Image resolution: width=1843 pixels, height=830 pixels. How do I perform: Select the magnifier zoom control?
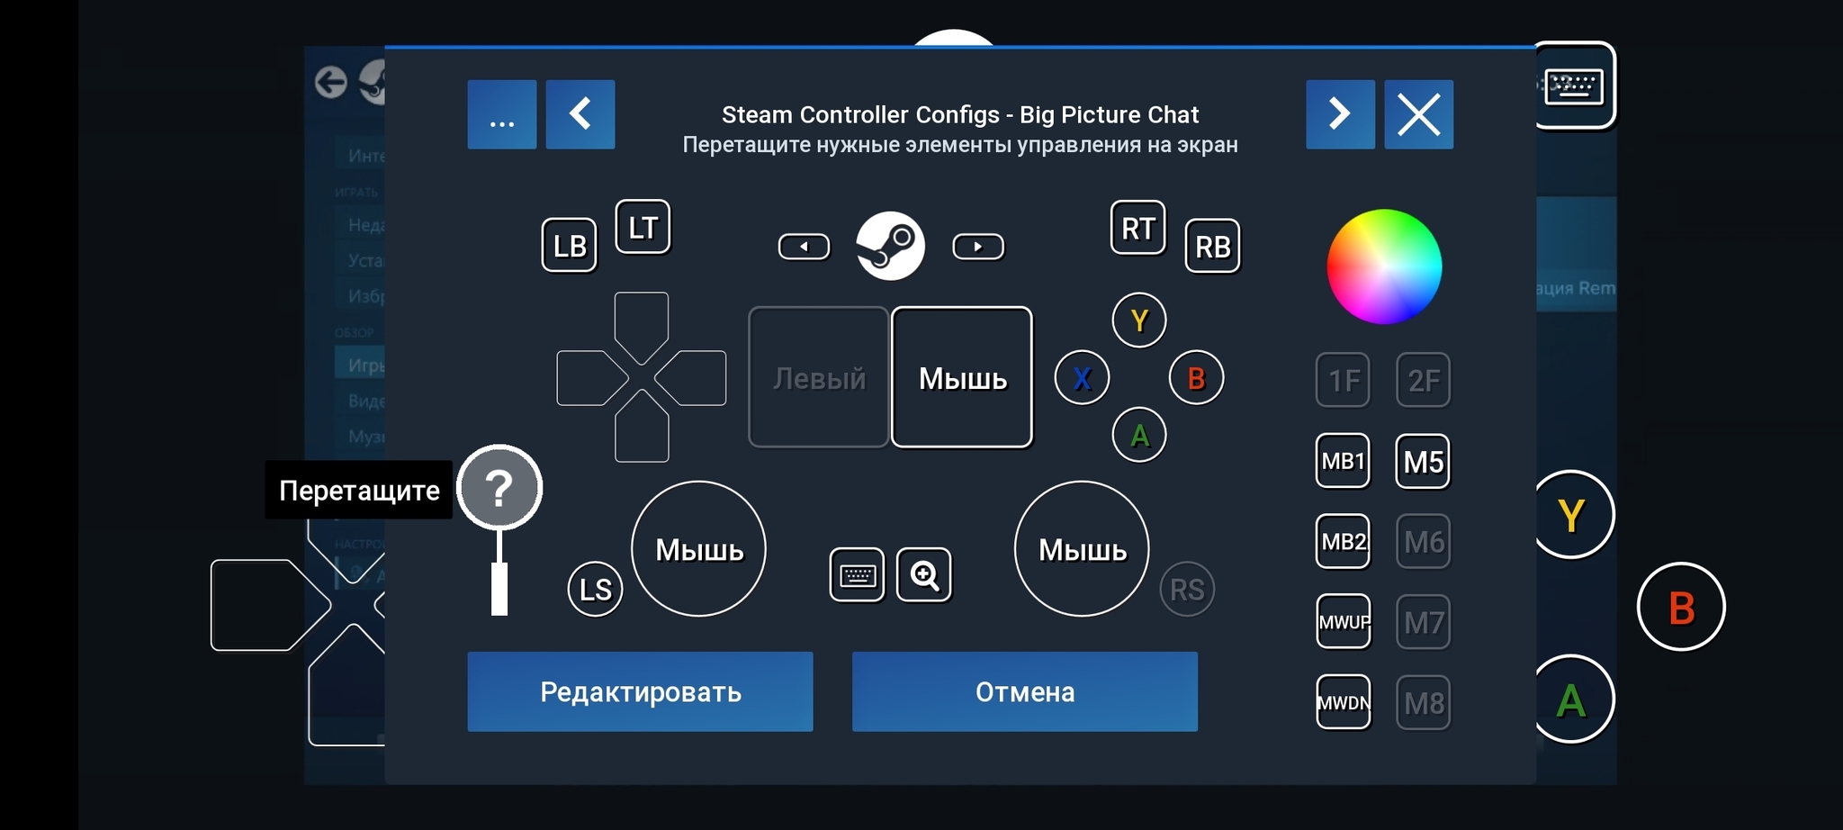[924, 574]
